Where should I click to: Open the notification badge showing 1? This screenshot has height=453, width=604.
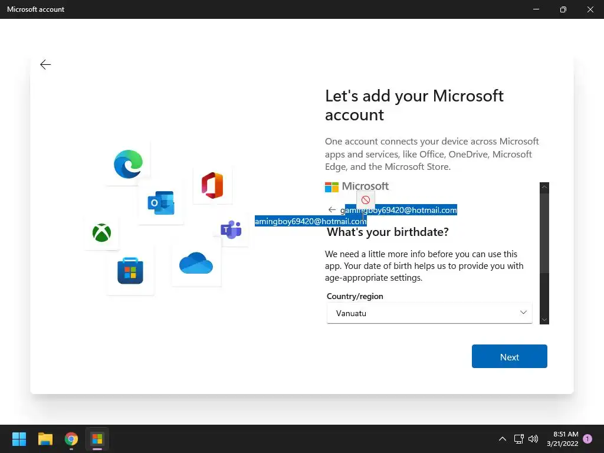[x=587, y=439]
